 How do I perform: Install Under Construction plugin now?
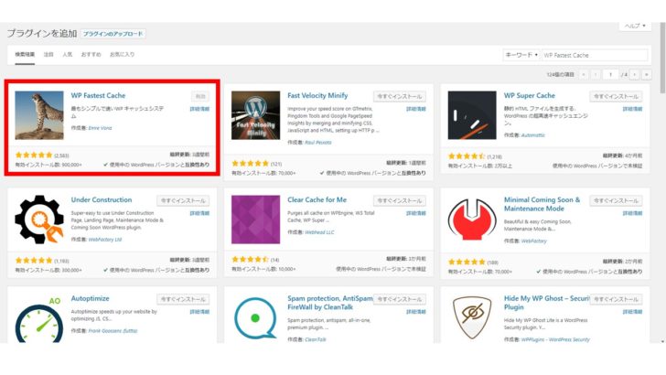[183, 200]
